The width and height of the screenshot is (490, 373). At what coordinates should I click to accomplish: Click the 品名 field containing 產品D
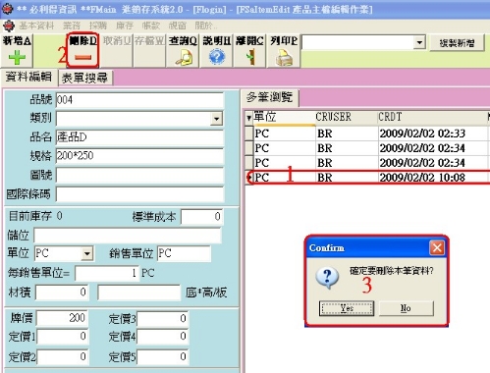point(139,137)
